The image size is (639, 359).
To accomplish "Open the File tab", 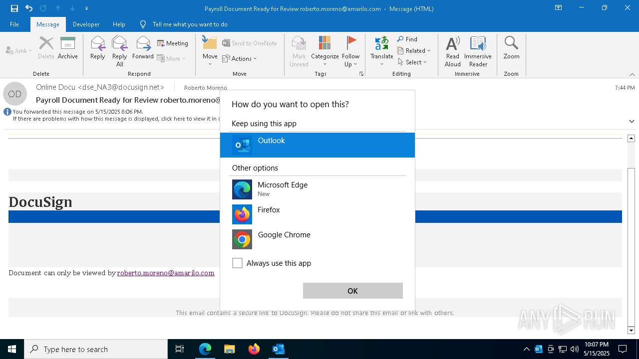I will tap(14, 24).
